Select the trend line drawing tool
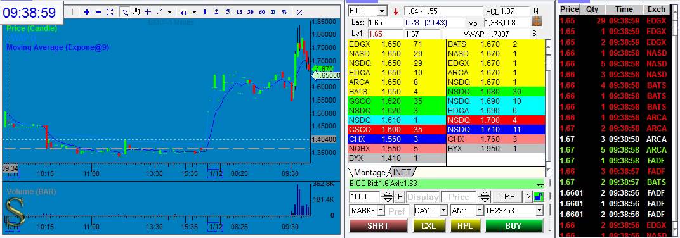680x238 pixels. click(x=159, y=12)
